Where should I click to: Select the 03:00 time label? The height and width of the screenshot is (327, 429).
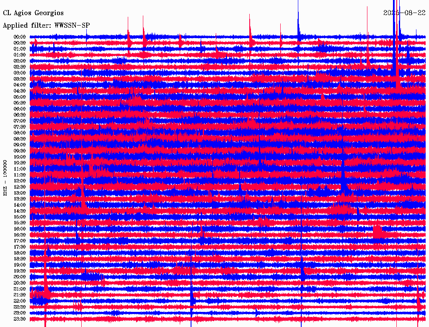[x=20, y=73]
